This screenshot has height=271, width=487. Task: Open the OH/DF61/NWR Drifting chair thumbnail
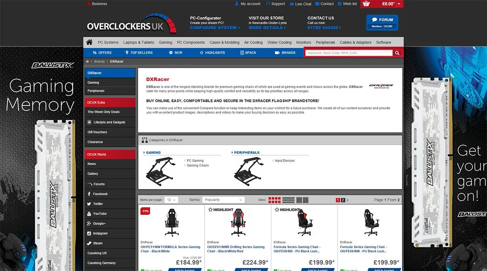[x=238, y=222]
